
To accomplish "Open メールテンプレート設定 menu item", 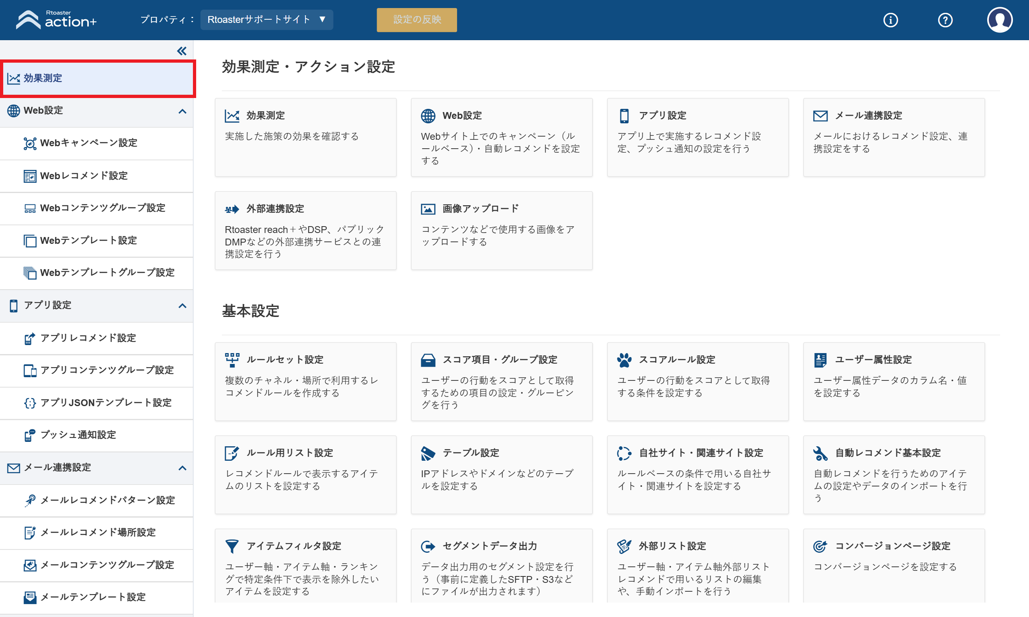I will click(96, 597).
